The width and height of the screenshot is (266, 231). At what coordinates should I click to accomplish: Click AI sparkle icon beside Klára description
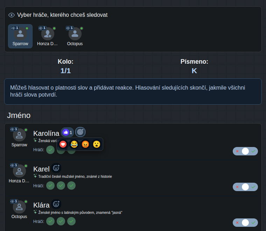35,212
